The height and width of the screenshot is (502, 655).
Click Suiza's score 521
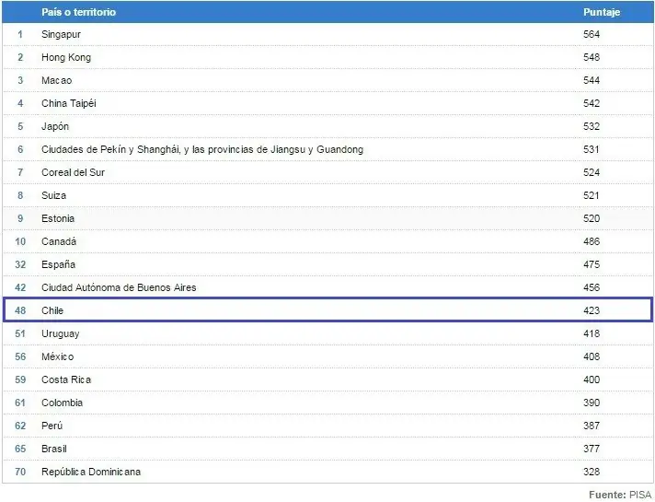coord(592,195)
